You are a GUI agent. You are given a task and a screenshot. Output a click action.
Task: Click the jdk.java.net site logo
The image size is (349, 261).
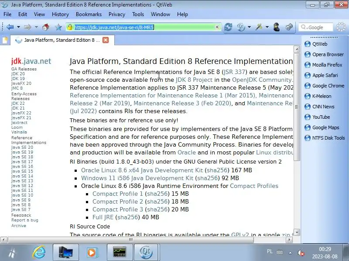click(x=31, y=61)
